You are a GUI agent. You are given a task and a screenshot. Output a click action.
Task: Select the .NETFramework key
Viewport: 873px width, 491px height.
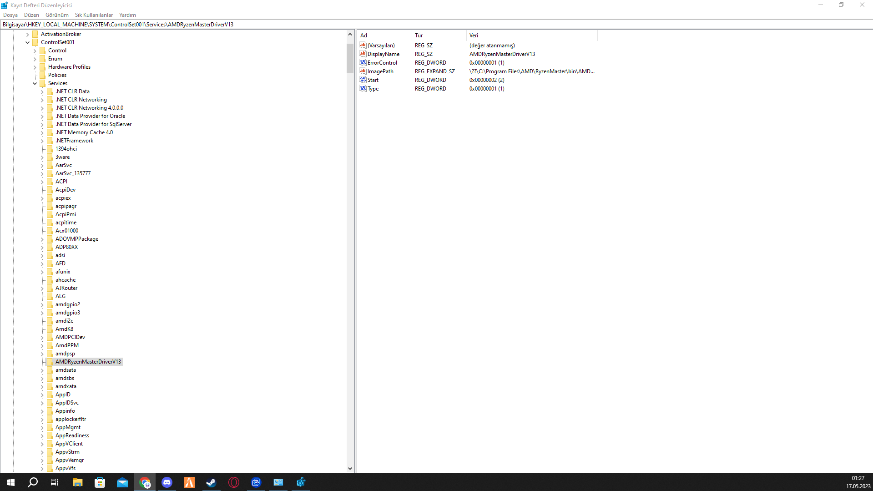pos(74,141)
